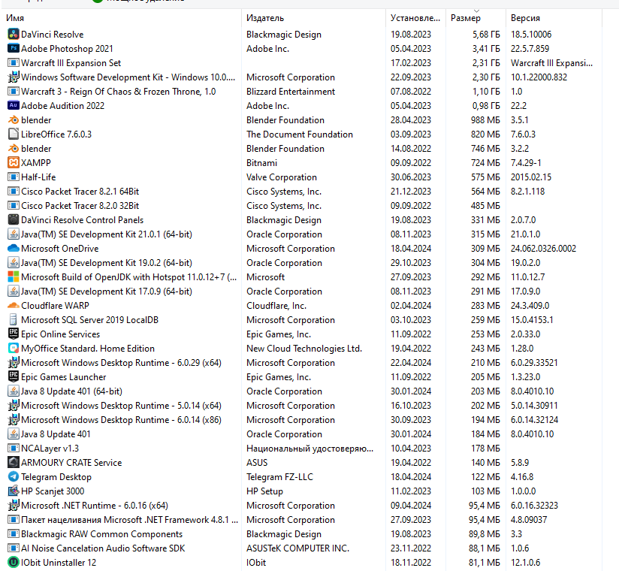
Task: Click the Warcraft III Expansion Set icon
Action: click(14, 63)
